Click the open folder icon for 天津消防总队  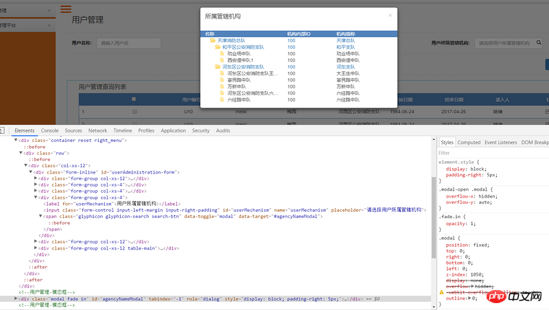pos(213,40)
